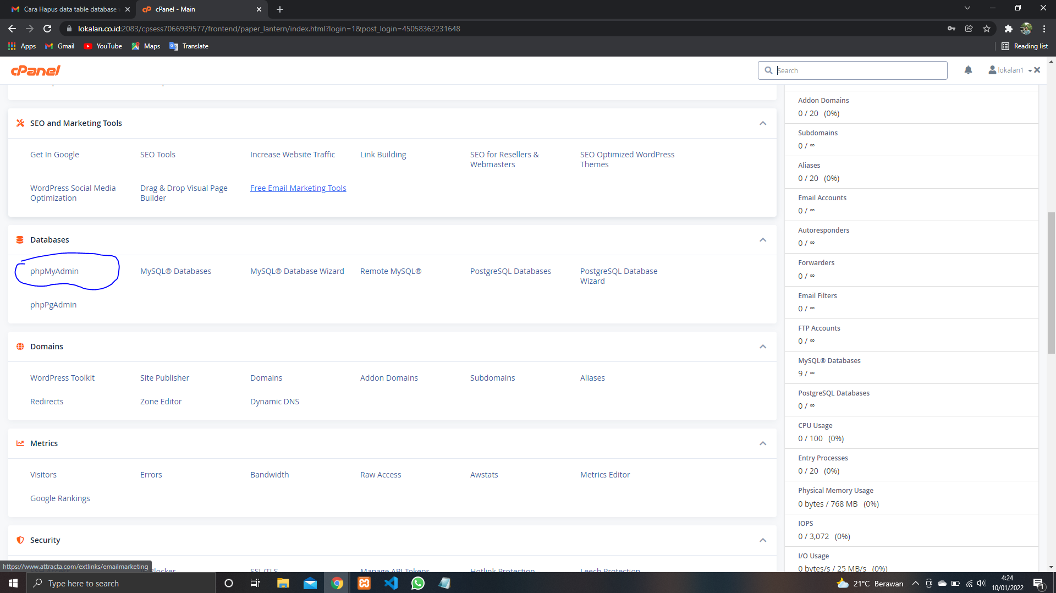Open MySQL Database Wizard

click(x=297, y=271)
